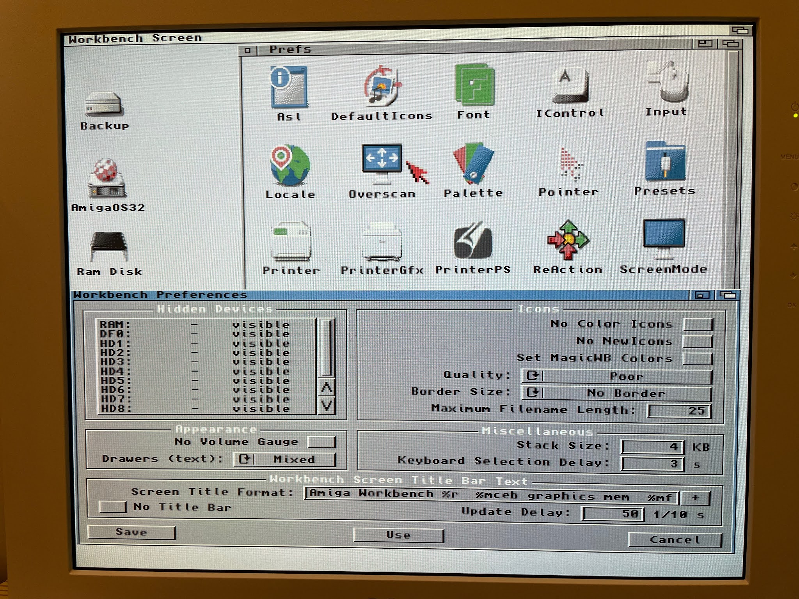Cycle the Drawers (text) selector showing Mixed
This screenshot has height=599, width=799.
click(284, 459)
